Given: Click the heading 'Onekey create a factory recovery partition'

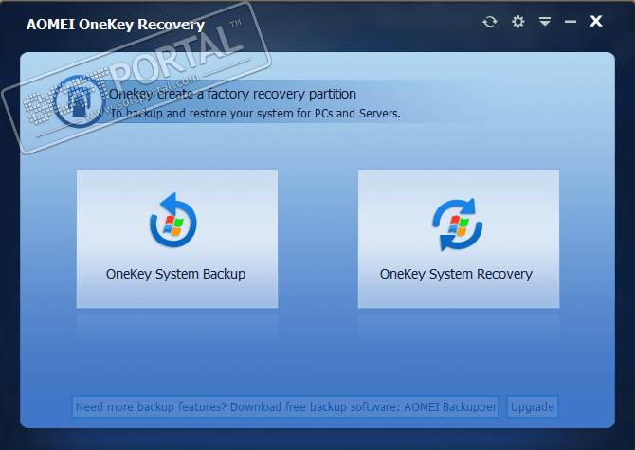Looking at the screenshot, I should click(232, 94).
